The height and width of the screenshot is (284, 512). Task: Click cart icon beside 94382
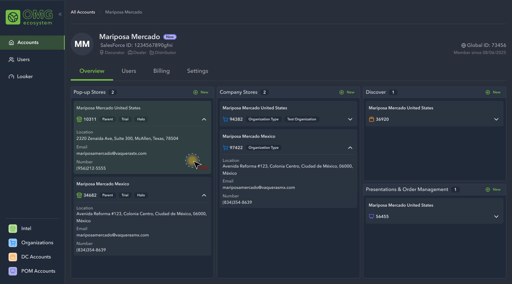[225, 119]
